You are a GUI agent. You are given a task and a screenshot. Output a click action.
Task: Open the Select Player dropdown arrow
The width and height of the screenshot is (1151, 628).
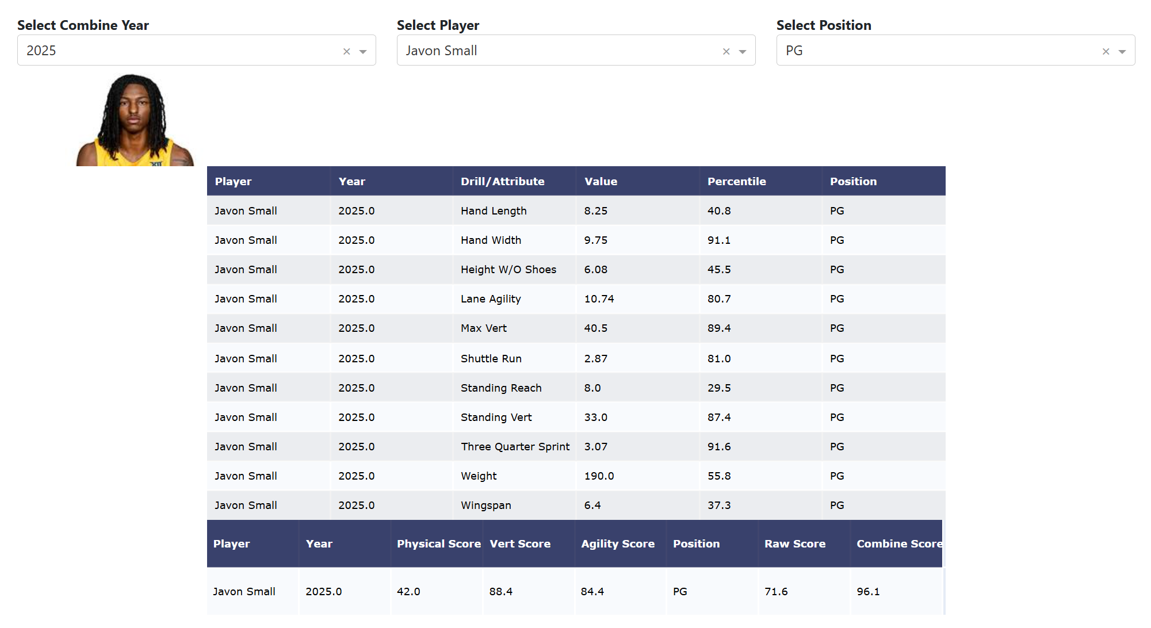tap(743, 51)
